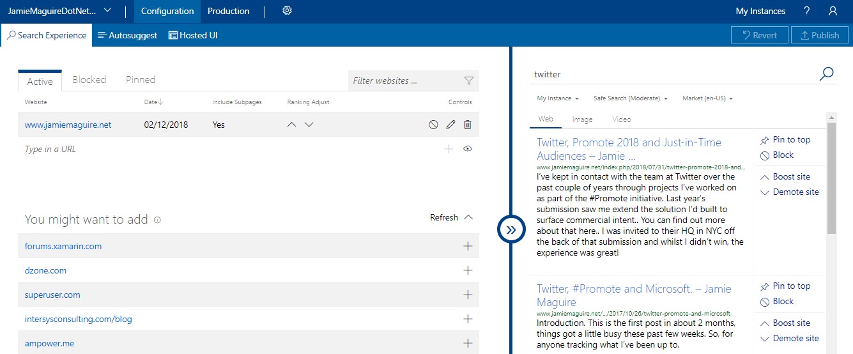
Task: Open the dzone.com link
Action: click(x=45, y=270)
